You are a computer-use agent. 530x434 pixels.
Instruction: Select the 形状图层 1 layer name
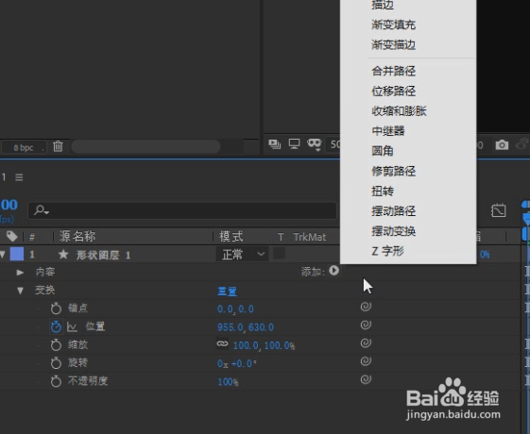(x=103, y=255)
